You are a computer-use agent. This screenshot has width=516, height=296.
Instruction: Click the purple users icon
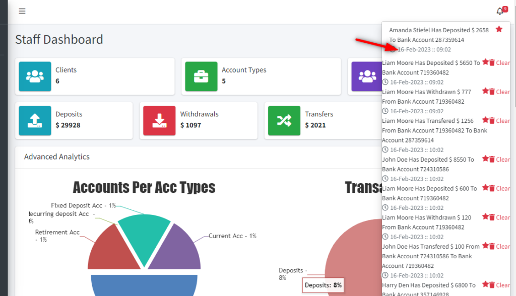pos(367,77)
